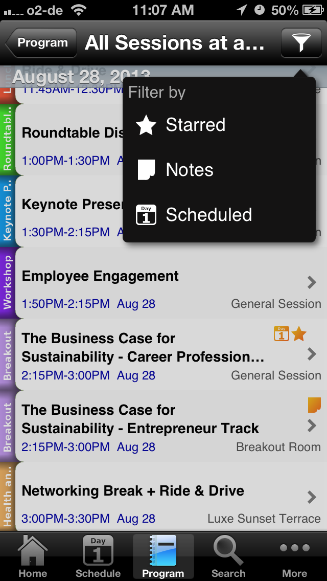Open Networking Break + Ride & Drive chevron
Screen dimensions: 327x581
coord(312,497)
